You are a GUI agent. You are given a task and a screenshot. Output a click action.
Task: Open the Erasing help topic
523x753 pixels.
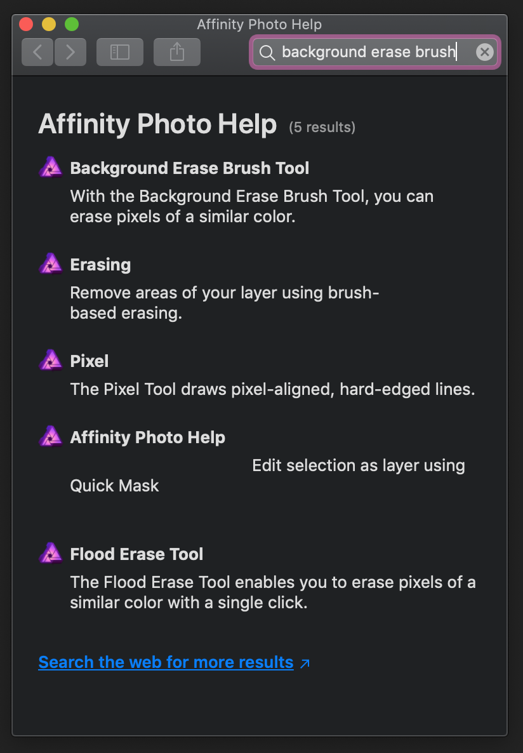[x=100, y=265]
